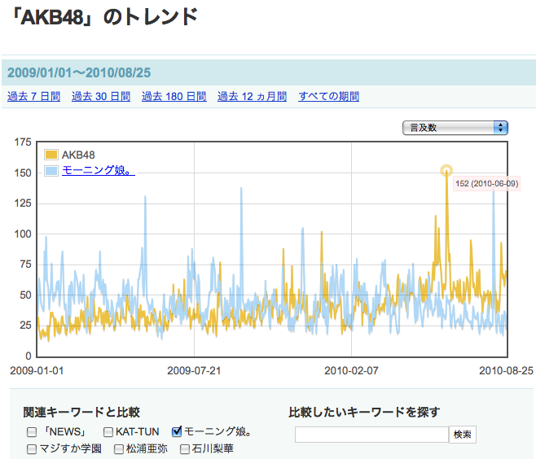536x459 pixels.
Task: Click the 2010-02-07 axis date label
Action: point(351,370)
